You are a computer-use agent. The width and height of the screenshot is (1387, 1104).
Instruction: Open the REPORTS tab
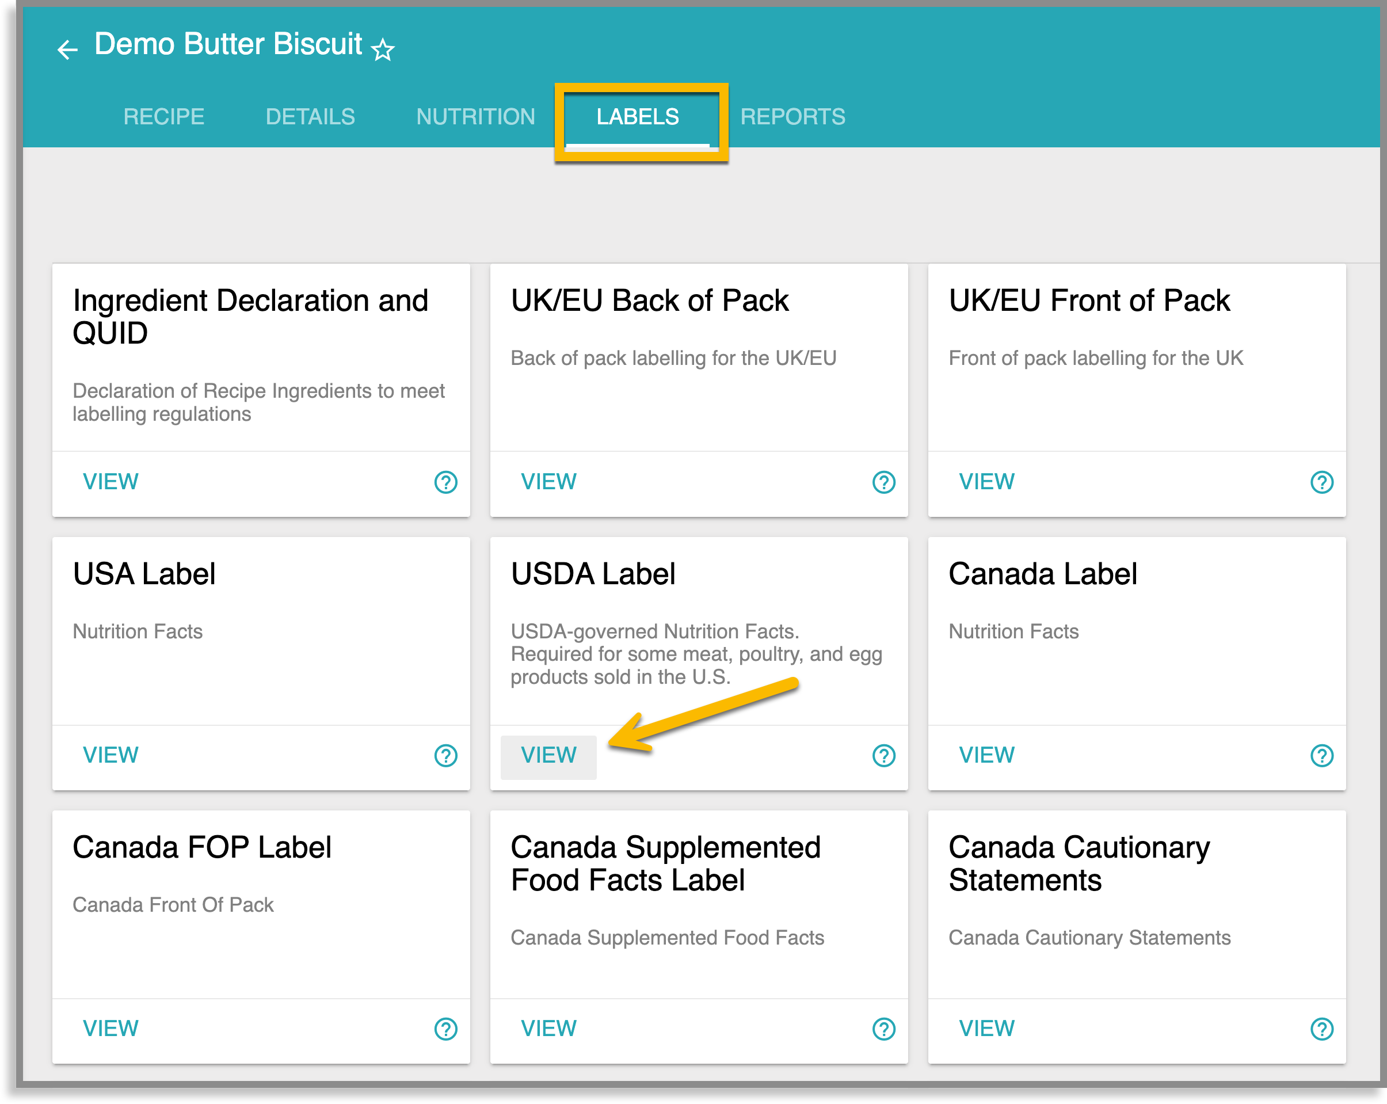coord(793,116)
